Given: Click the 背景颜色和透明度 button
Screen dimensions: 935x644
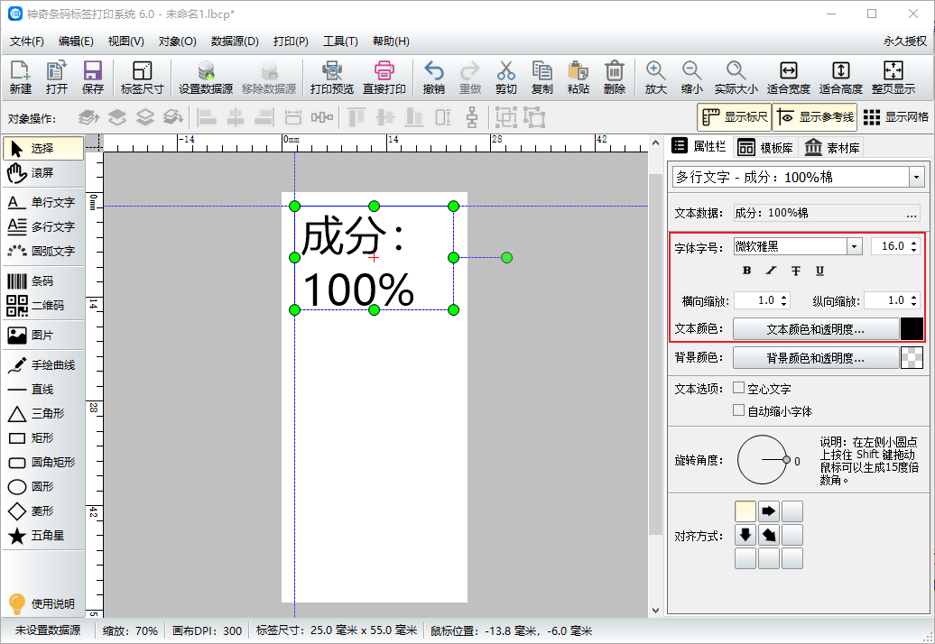Looking at the screenshot, I should coord(815,358).
